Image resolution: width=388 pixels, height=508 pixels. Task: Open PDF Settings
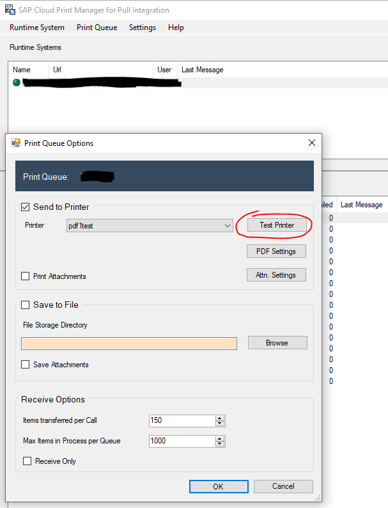coord(276,251)
